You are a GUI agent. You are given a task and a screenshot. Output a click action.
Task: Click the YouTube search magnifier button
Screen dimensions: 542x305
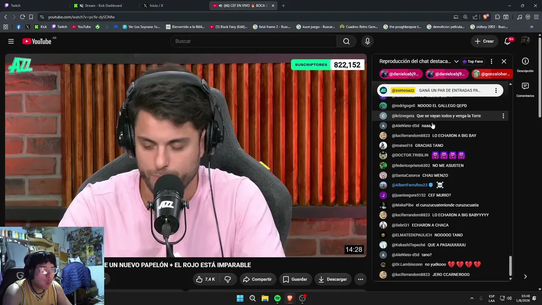point(346,41)
